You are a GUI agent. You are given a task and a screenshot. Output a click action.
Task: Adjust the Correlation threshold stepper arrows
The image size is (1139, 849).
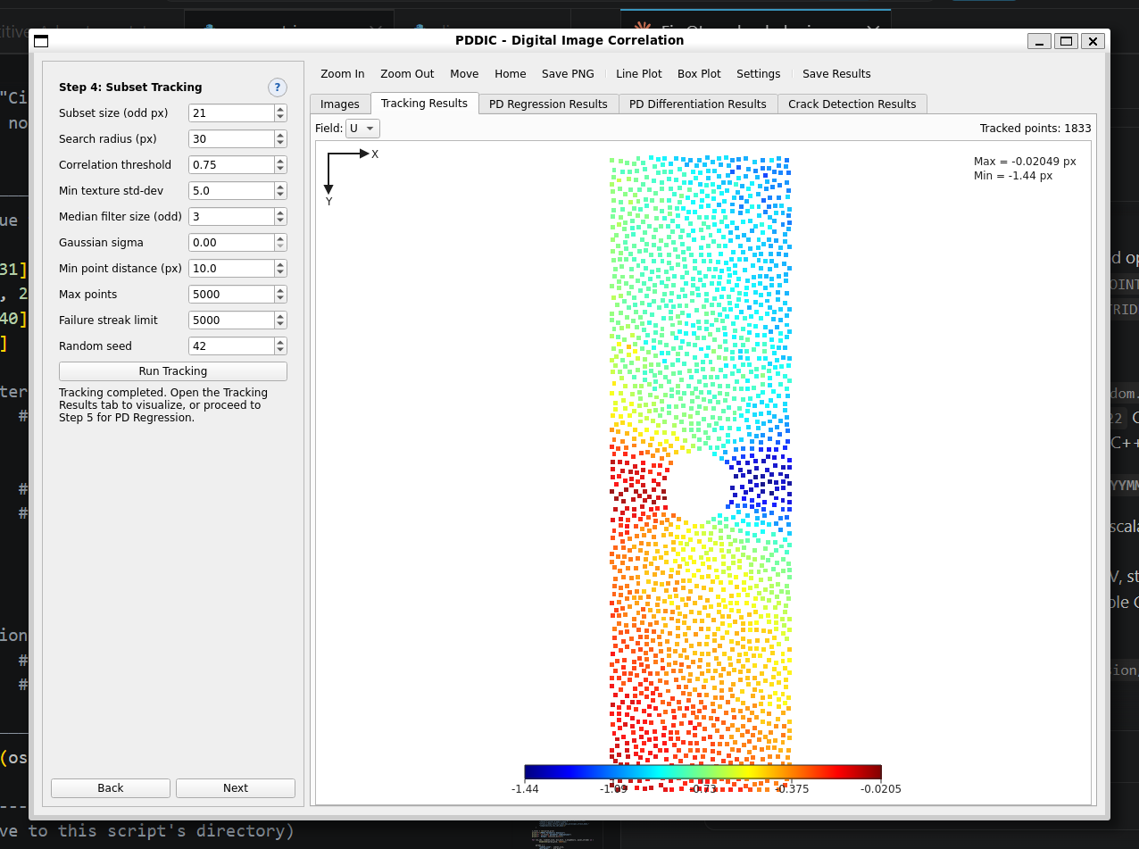coord(280,165)
